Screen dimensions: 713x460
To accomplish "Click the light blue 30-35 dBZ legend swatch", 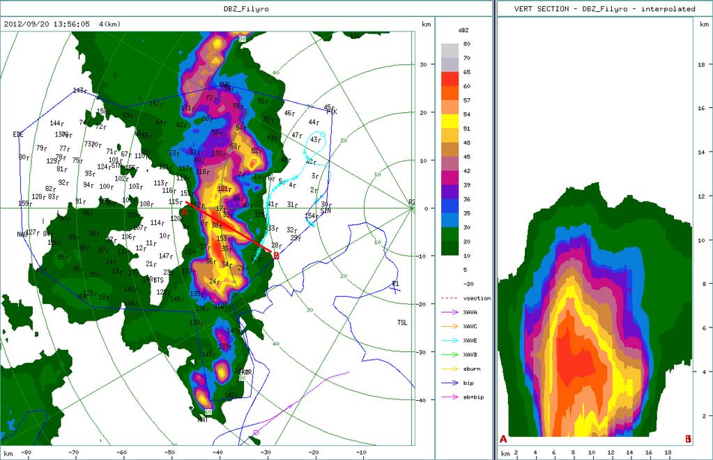I will pyautogui.click(x=450, y=220).
